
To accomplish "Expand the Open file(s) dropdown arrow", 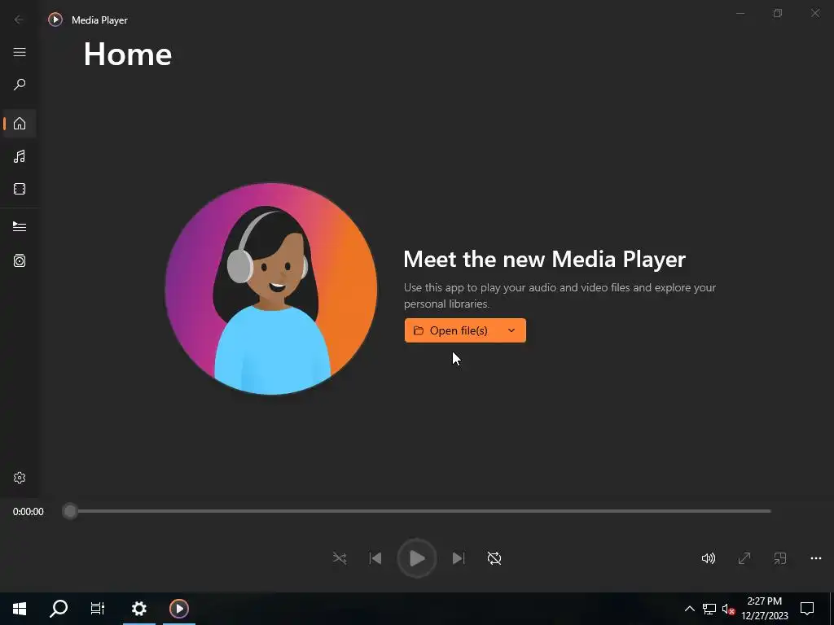I will click(511, 330).
